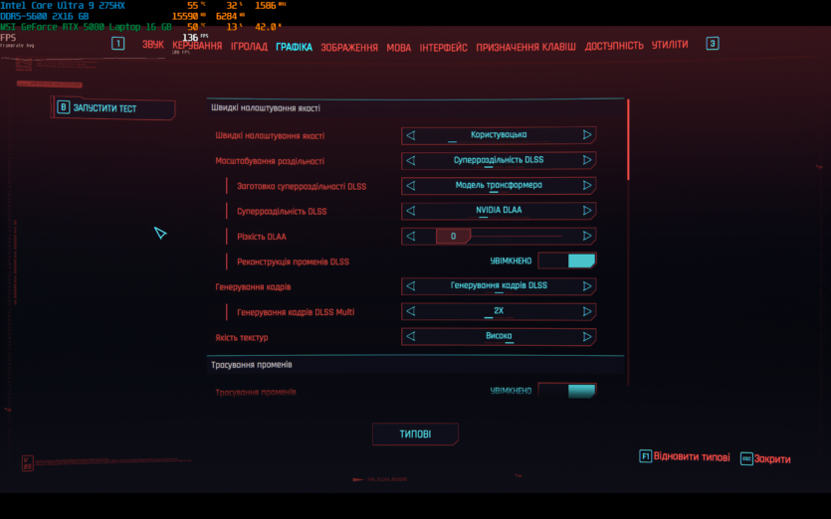The width and height of the screenshot is (831, 519).
Task: Switch to the Мова tab
Action: [398, 48]
